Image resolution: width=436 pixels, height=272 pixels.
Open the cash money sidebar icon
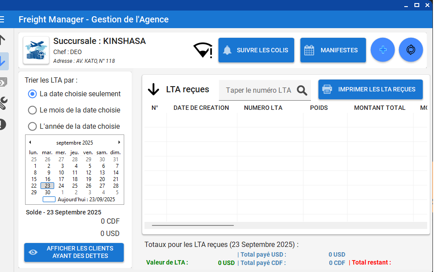[x=3, y=82]
